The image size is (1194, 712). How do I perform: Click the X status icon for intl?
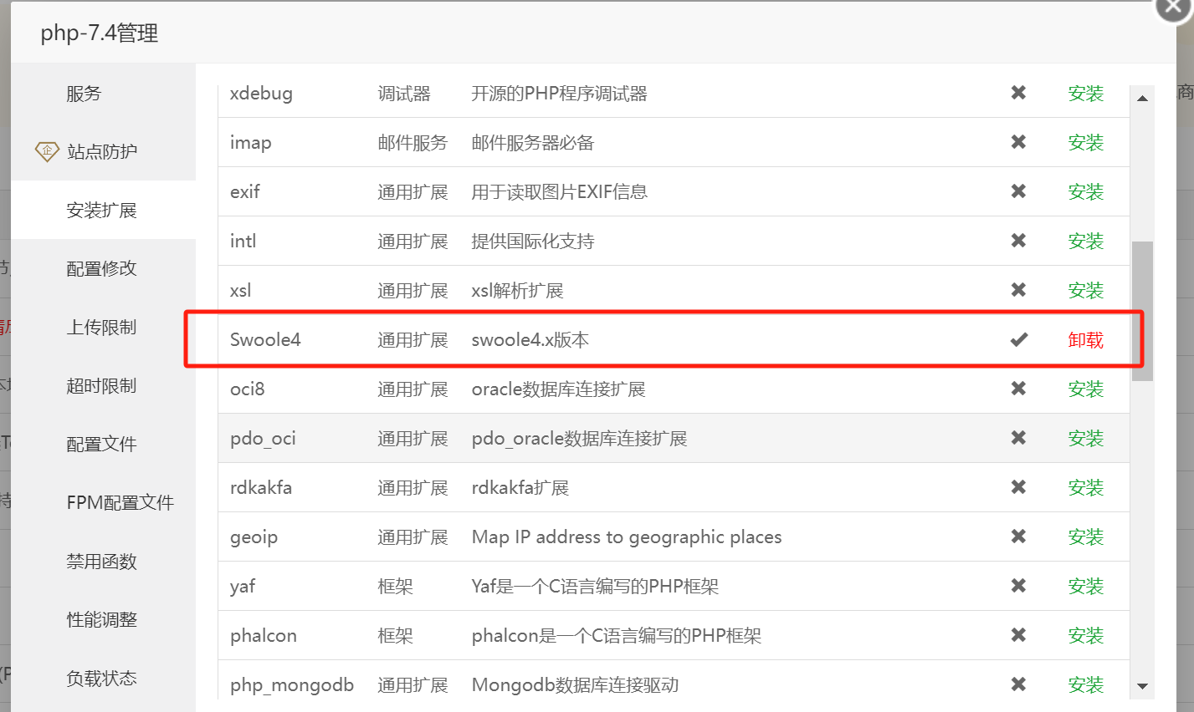1018,241
